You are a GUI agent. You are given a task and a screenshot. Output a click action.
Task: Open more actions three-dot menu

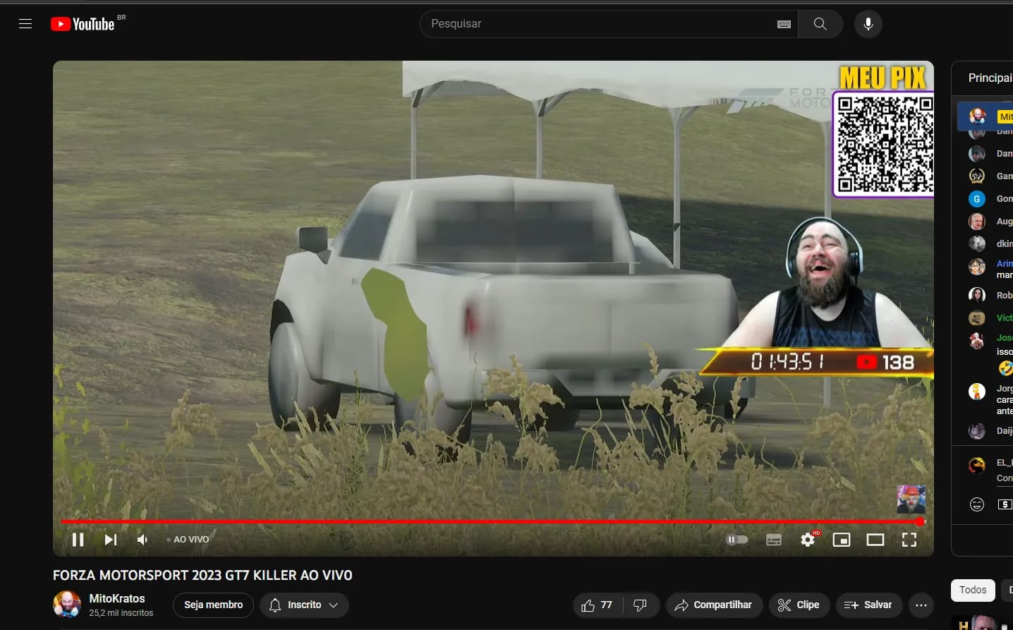coord(921,605)
